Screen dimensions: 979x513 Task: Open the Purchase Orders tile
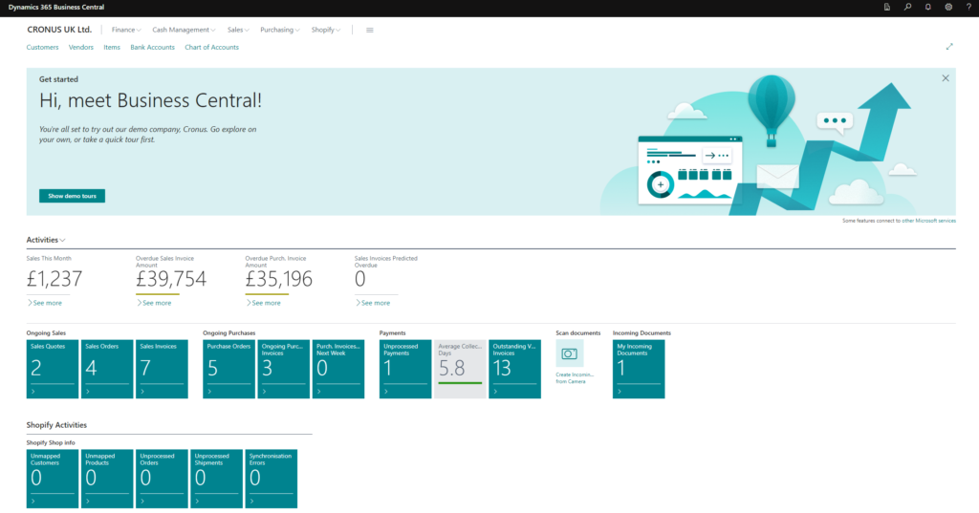[x=228, y=369]
